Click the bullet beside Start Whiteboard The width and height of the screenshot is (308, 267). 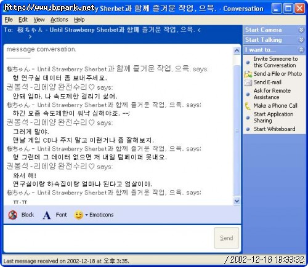pos(248,129)
